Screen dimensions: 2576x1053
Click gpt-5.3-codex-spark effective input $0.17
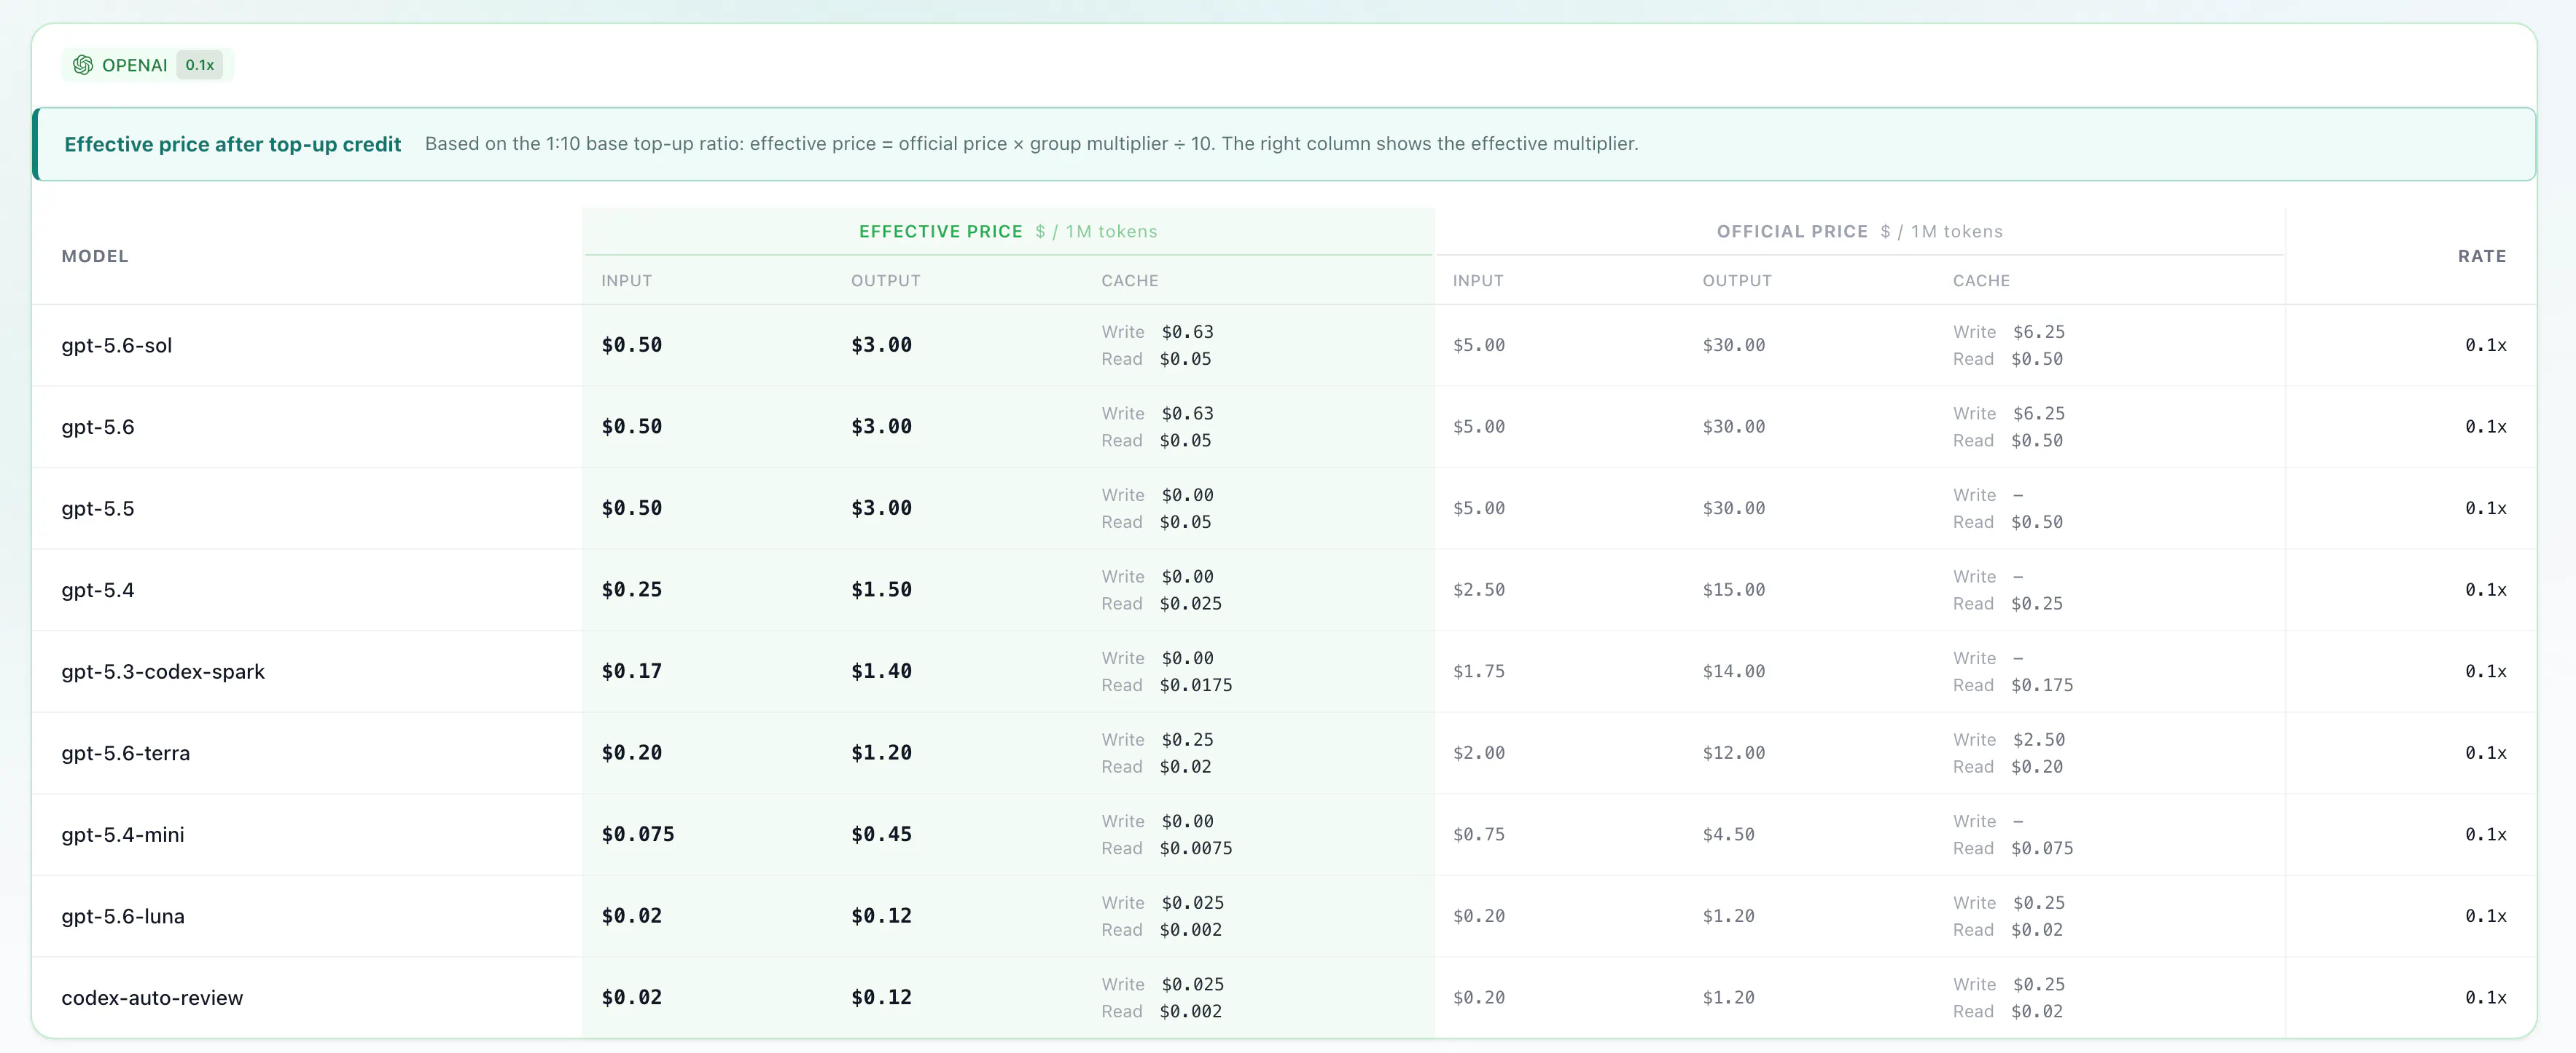point(632,671)
